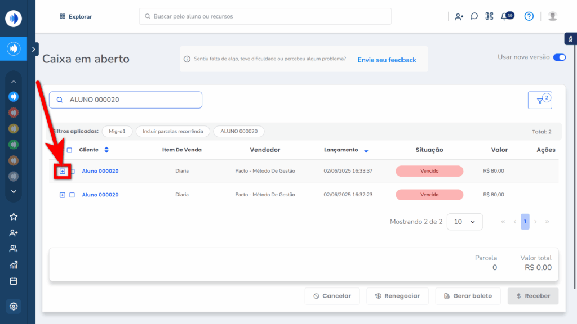Open the calendar icon in sidebar
The height and width of the screenshot is (324, 577).
[14, 281]
